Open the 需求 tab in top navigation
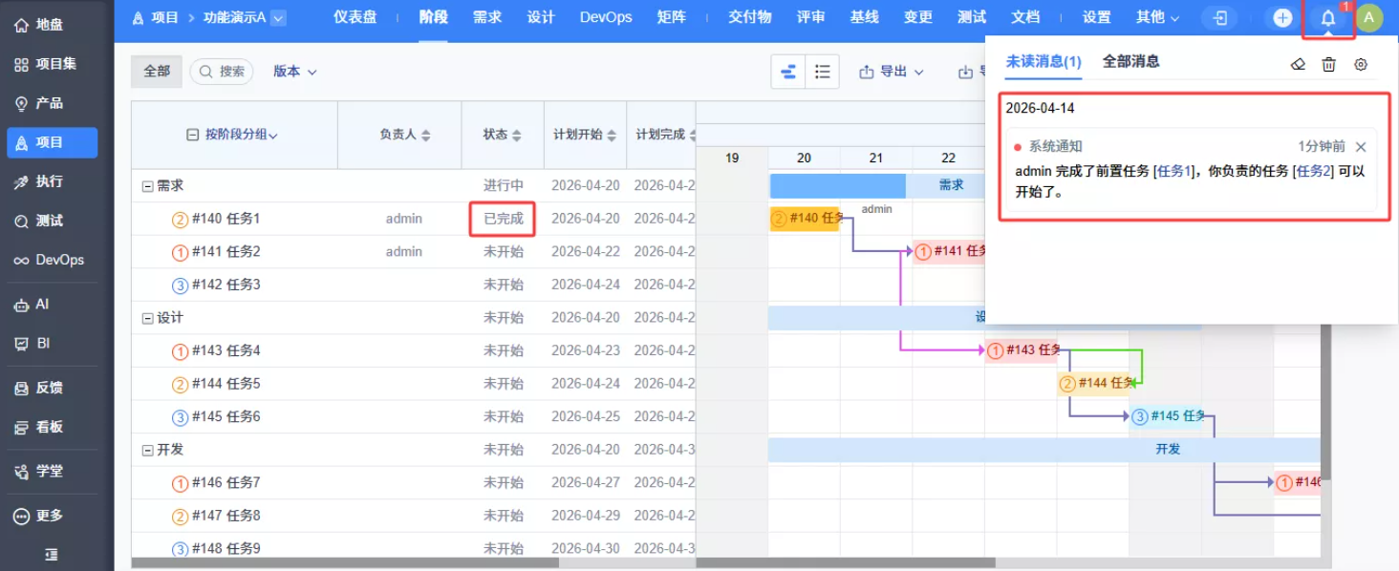1399x571 pixels. point(487,17)
